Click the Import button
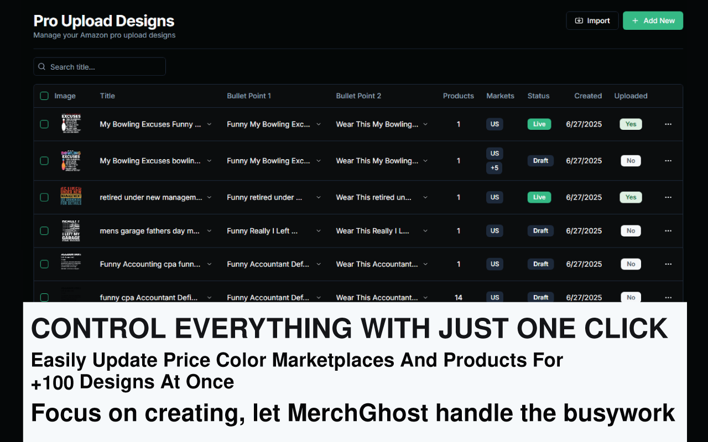The width and height of the screenshot is (708, 442). pos(592,20)
